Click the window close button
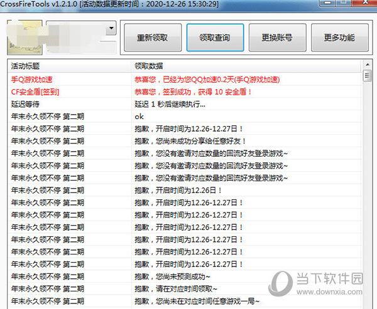 [x=366, y=3]
